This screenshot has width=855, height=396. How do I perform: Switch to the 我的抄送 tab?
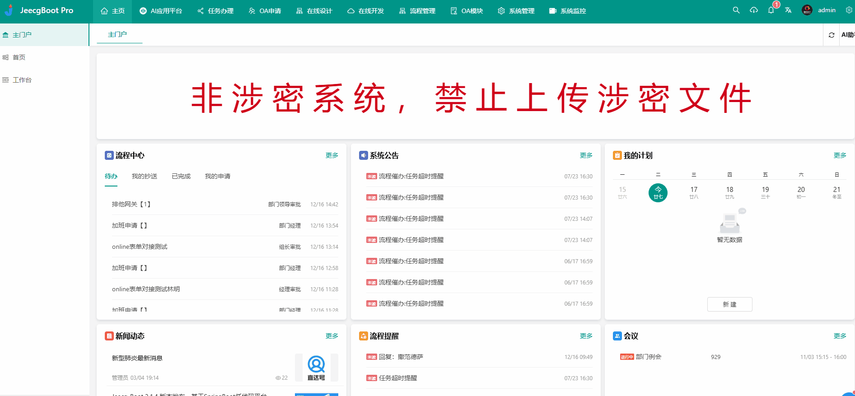(x=145, y=176)
